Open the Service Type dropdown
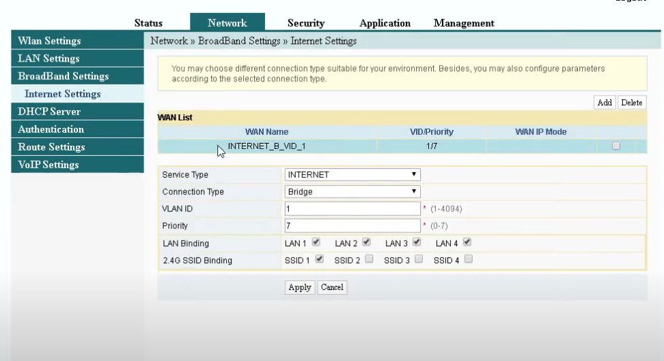The width and height of the screenshot is (664, 361). pyautogui.click(x=352, y=174)
